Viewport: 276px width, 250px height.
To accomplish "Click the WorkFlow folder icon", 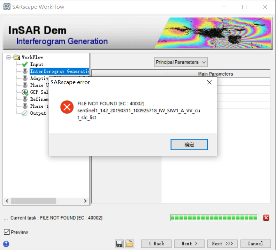I will click(16, 57).
